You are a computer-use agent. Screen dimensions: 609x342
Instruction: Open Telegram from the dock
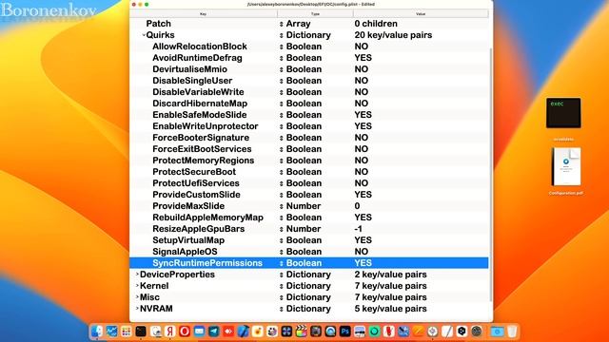coord(213,332)
